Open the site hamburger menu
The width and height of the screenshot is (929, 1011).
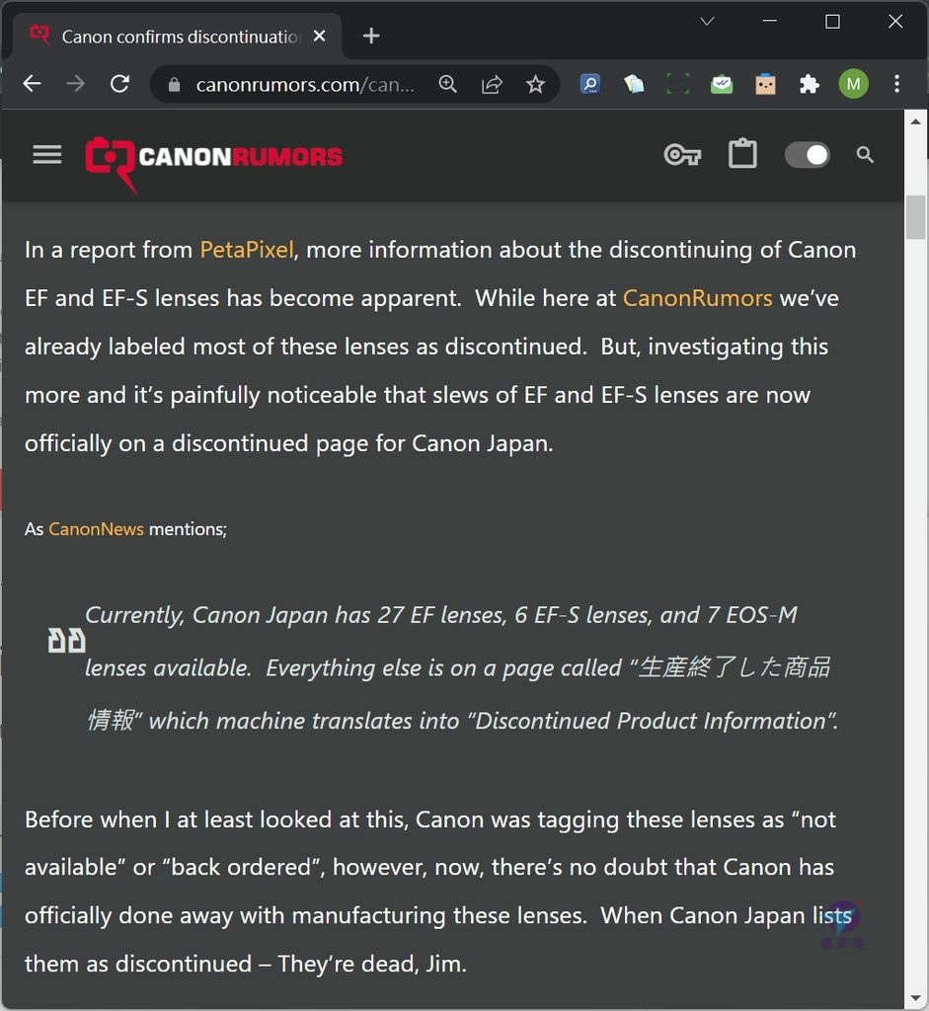47,155
